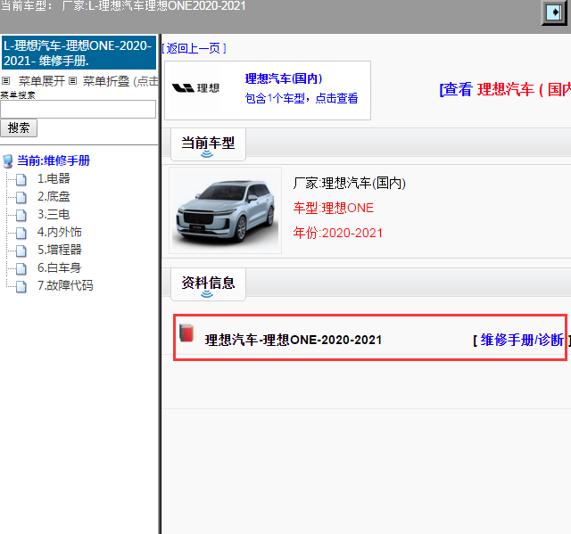The width and height of the screenshot is (571, 534).
Task: Click the page icon for 5.增程器
Action: [x=21, y=251]
